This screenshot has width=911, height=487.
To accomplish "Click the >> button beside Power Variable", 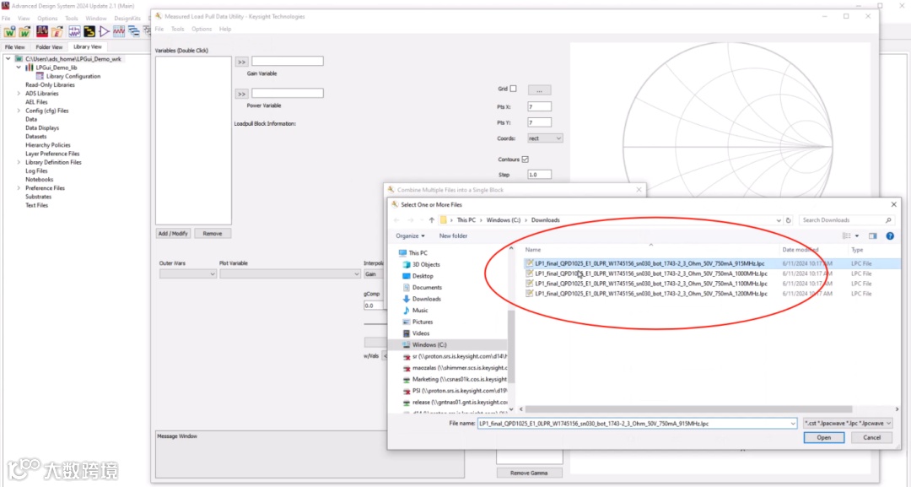I will (x=241, y=94).
